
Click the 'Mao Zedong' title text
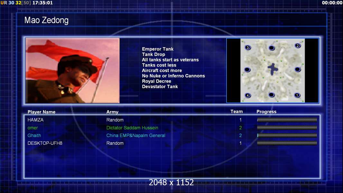point(46,20)
